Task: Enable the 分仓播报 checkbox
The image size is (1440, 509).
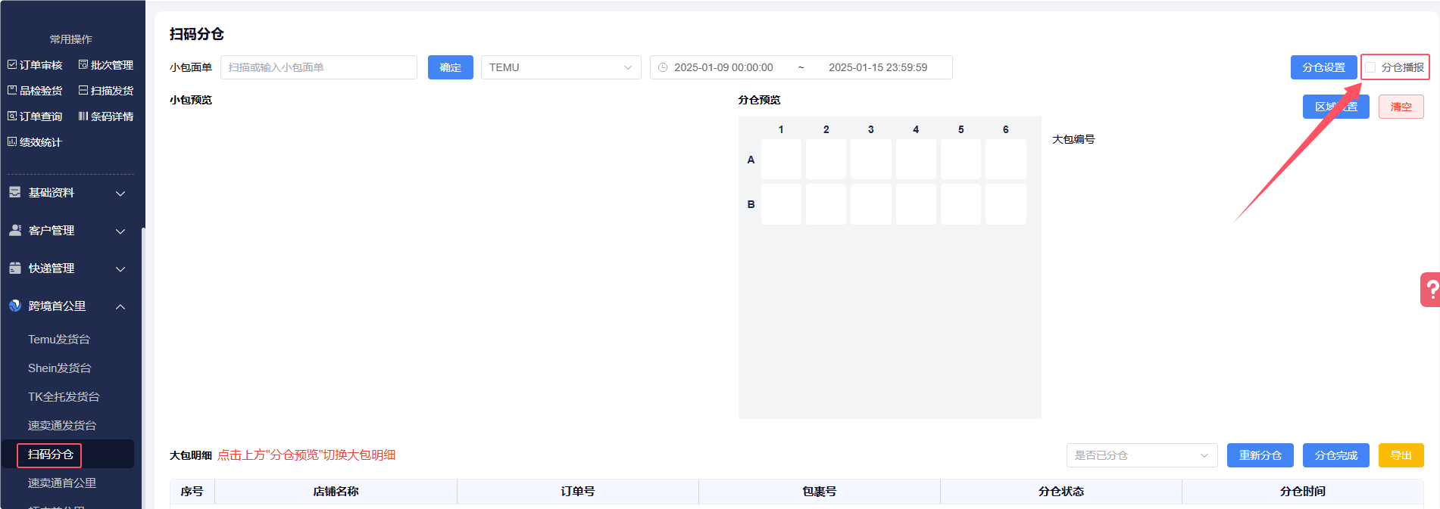Action: coord(1370,67)
